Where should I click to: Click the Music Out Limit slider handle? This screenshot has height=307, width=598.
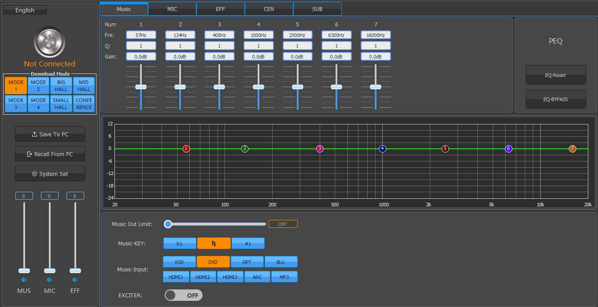(x=168, y=224)
